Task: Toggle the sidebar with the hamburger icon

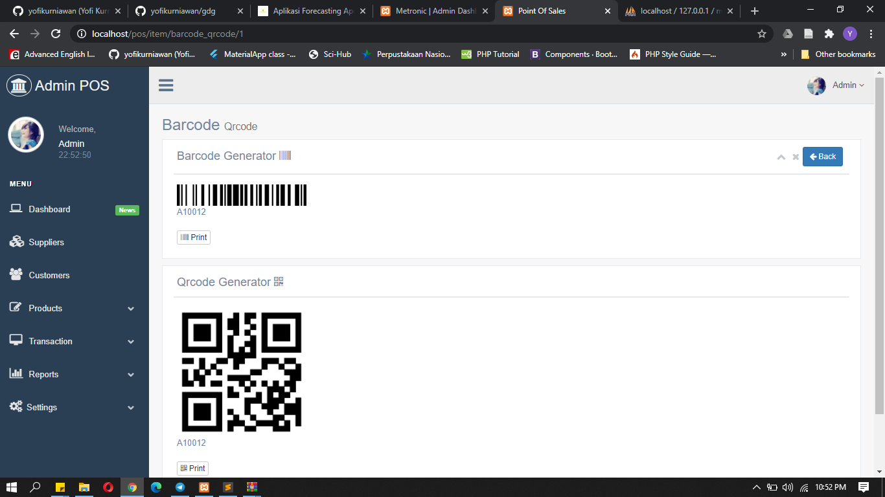Action: coord(166,85)
